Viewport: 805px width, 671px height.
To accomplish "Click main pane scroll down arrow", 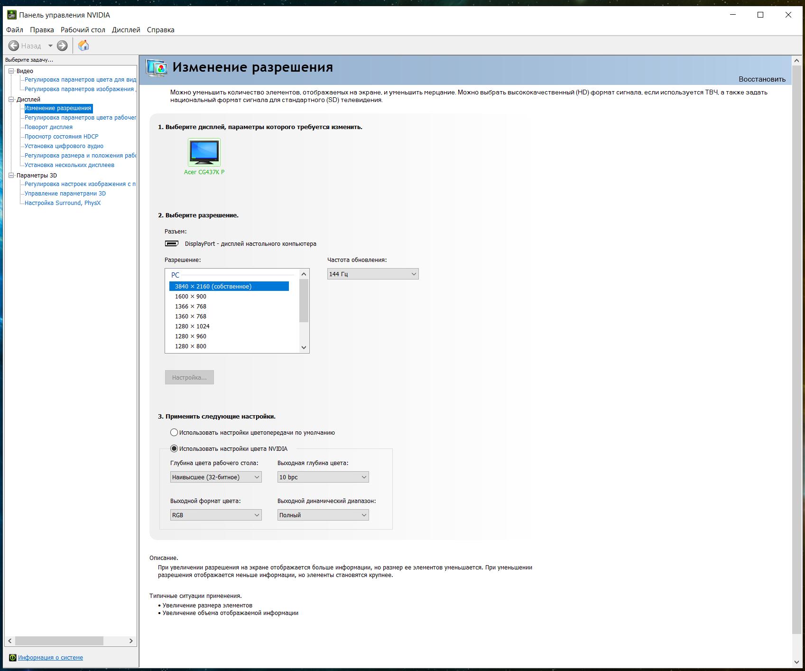I will 796,662.
